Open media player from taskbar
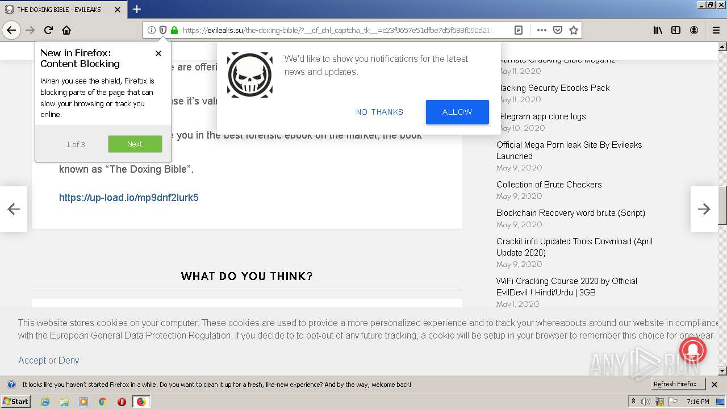 tap(83, 402)
